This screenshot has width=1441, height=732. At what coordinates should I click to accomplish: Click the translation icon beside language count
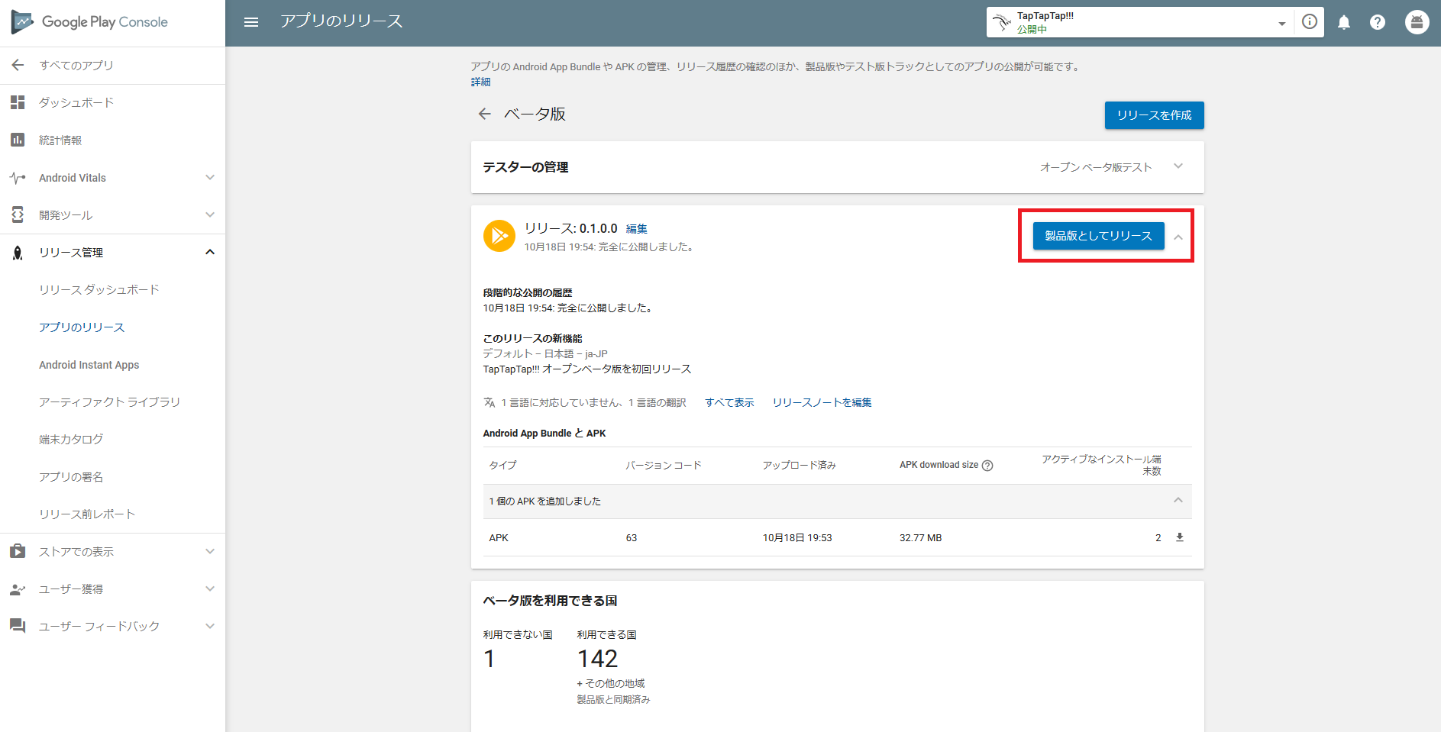click(x=489, y=402)
